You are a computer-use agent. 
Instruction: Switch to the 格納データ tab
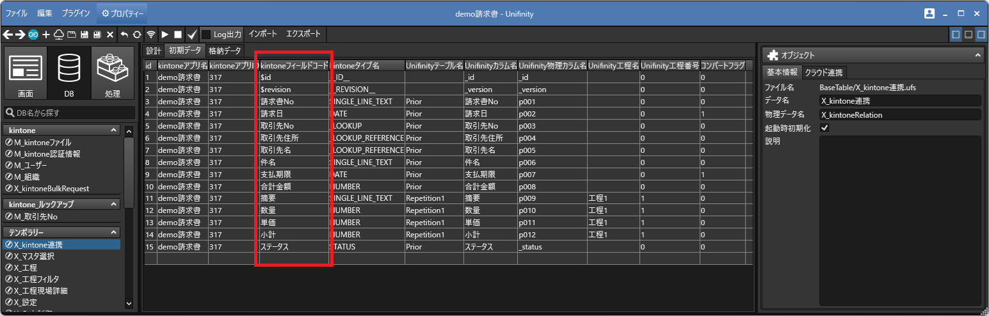[x=225, y=51]
